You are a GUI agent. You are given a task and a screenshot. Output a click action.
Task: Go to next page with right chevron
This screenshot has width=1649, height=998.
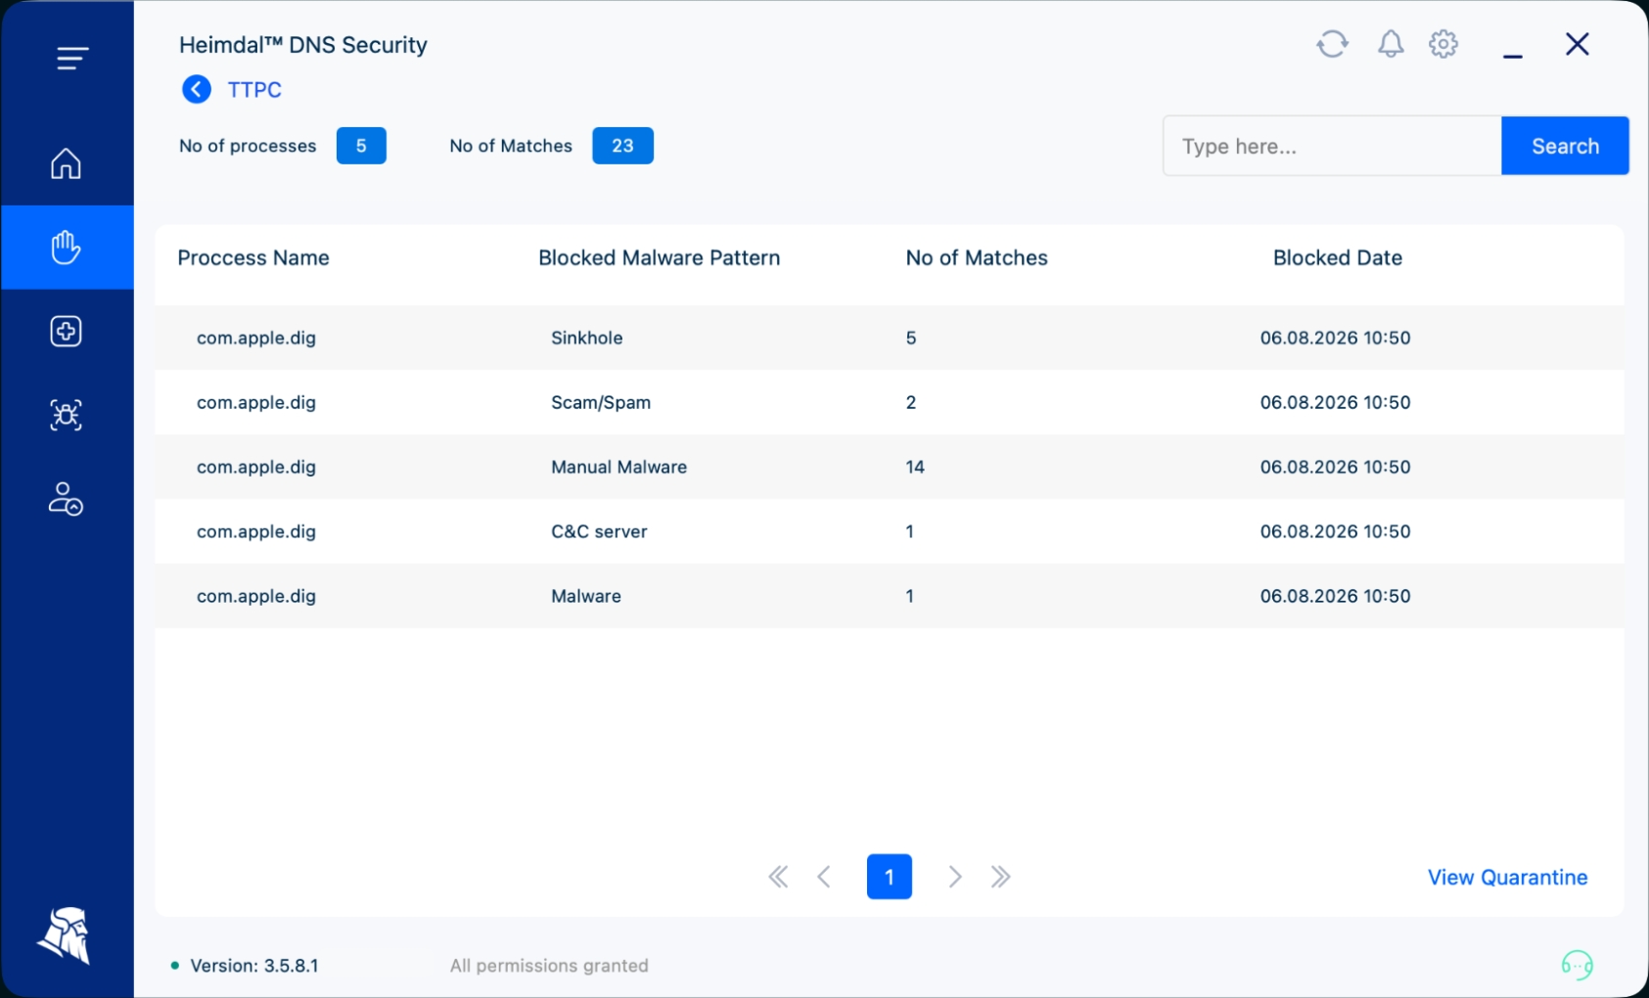click(955, 877)
